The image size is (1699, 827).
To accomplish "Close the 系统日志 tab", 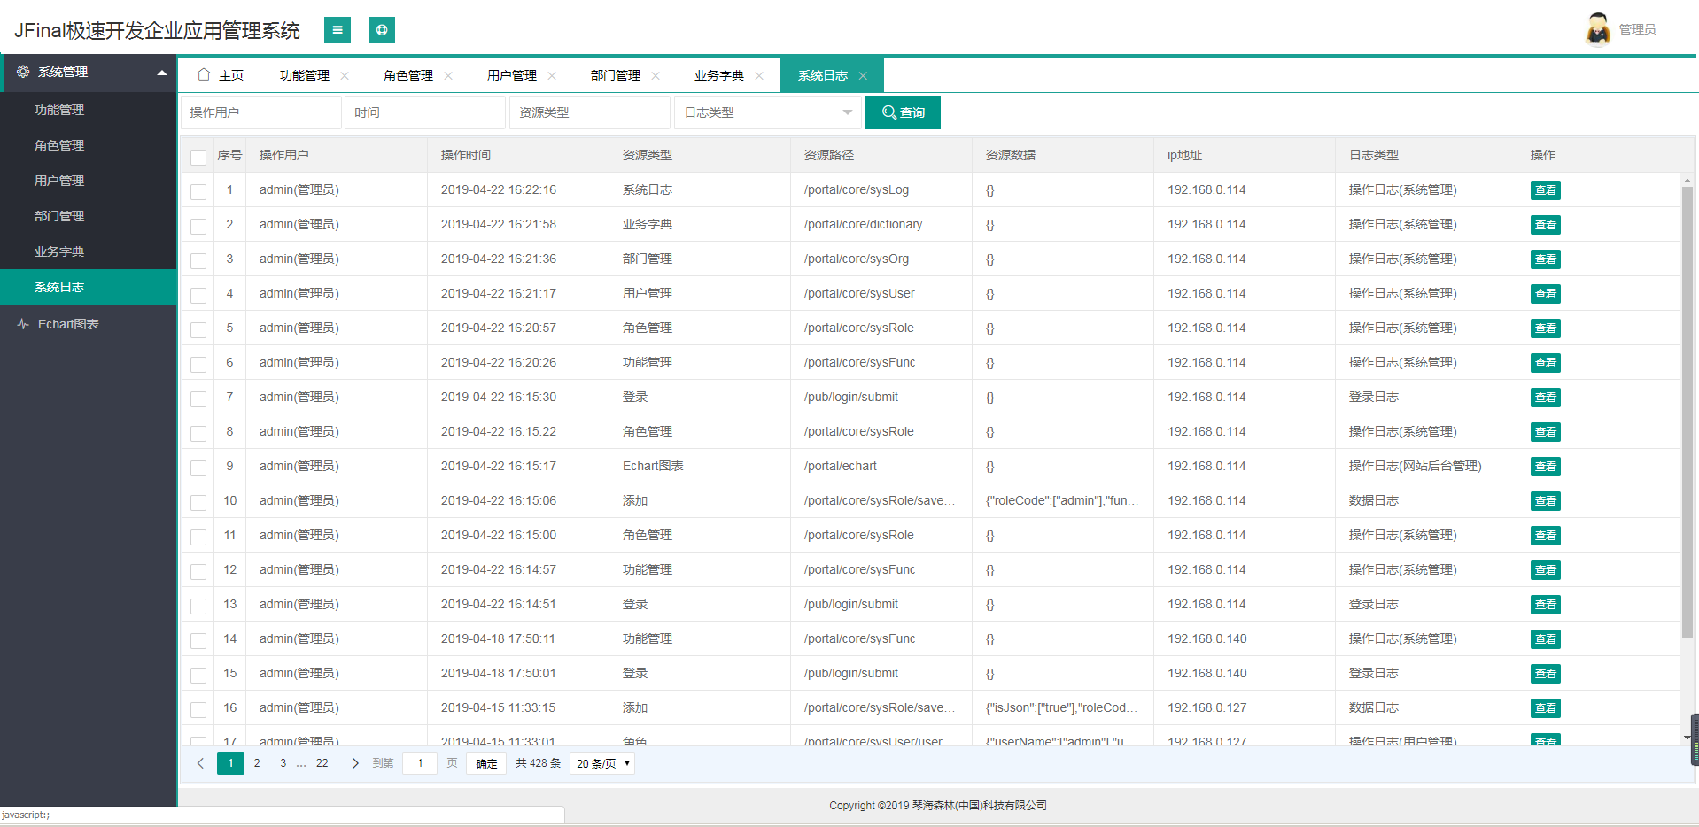I will point(863,75).
